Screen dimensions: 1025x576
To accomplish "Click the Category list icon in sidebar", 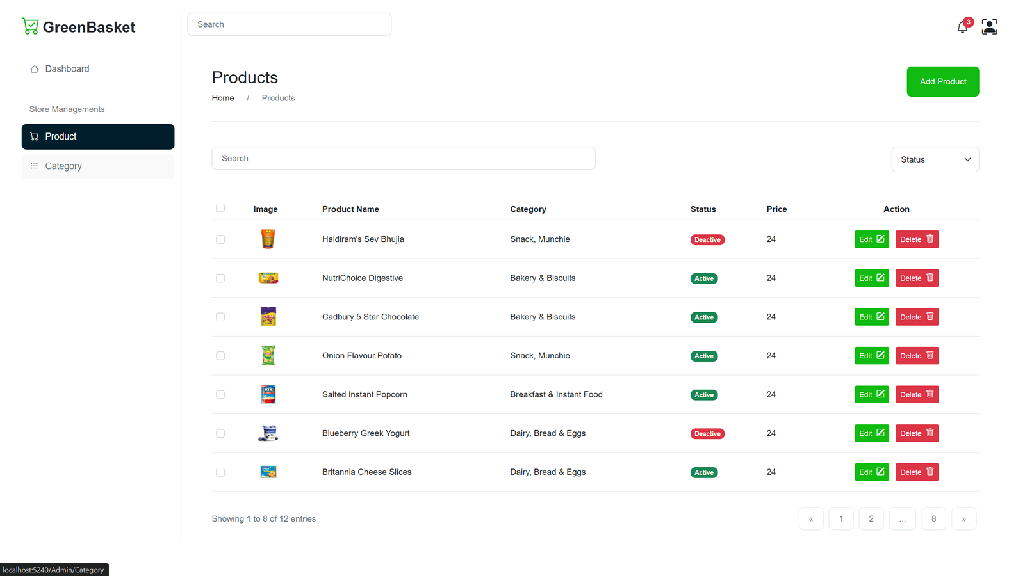I will click(35, 166).
